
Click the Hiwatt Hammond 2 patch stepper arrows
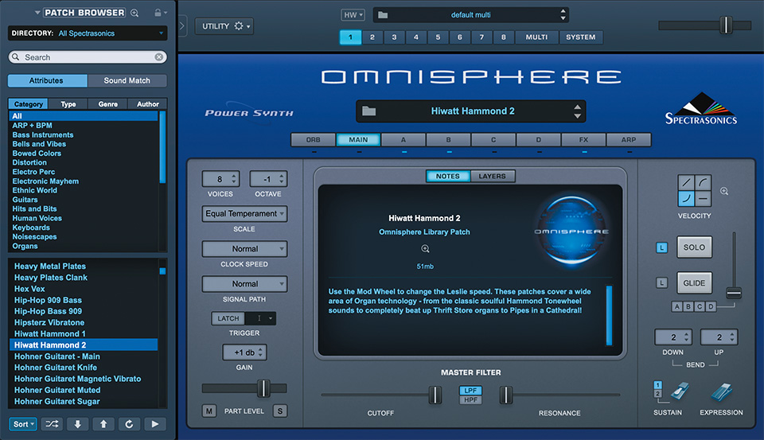coord(578,111)
